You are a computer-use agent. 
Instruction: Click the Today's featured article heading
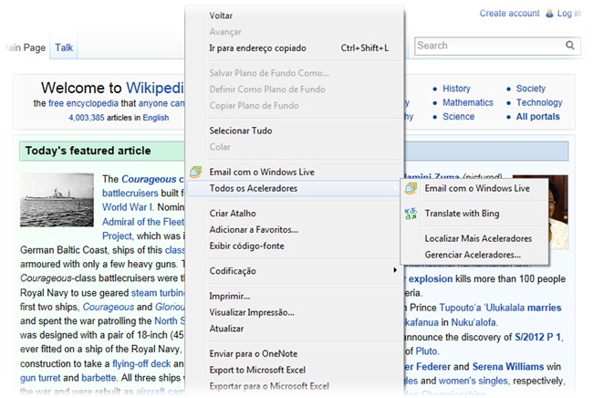pyautogui.click(x=88, y=151)
